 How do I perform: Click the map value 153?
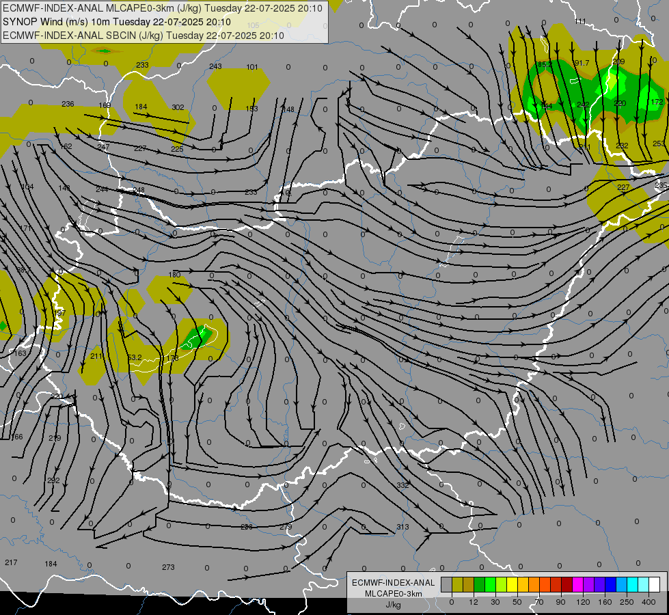point(251,109)
